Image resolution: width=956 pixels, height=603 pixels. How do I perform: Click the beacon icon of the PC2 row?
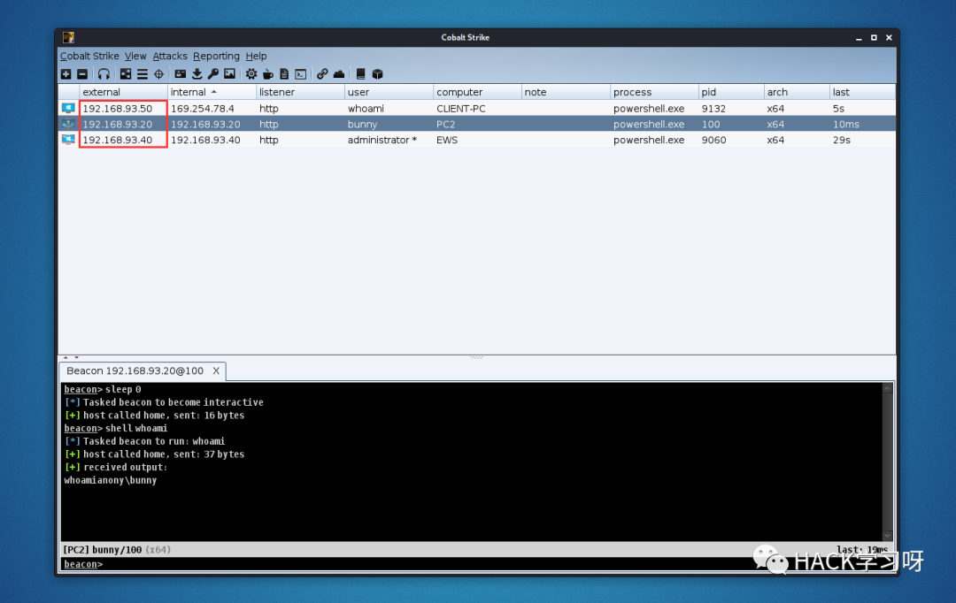tap(68, 124)
